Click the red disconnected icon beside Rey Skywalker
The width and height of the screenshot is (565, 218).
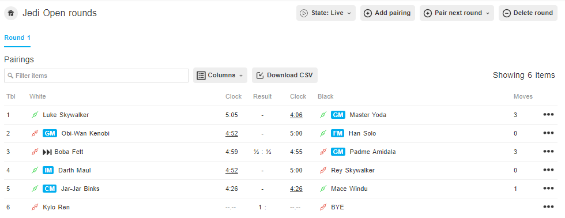point(323,170)
